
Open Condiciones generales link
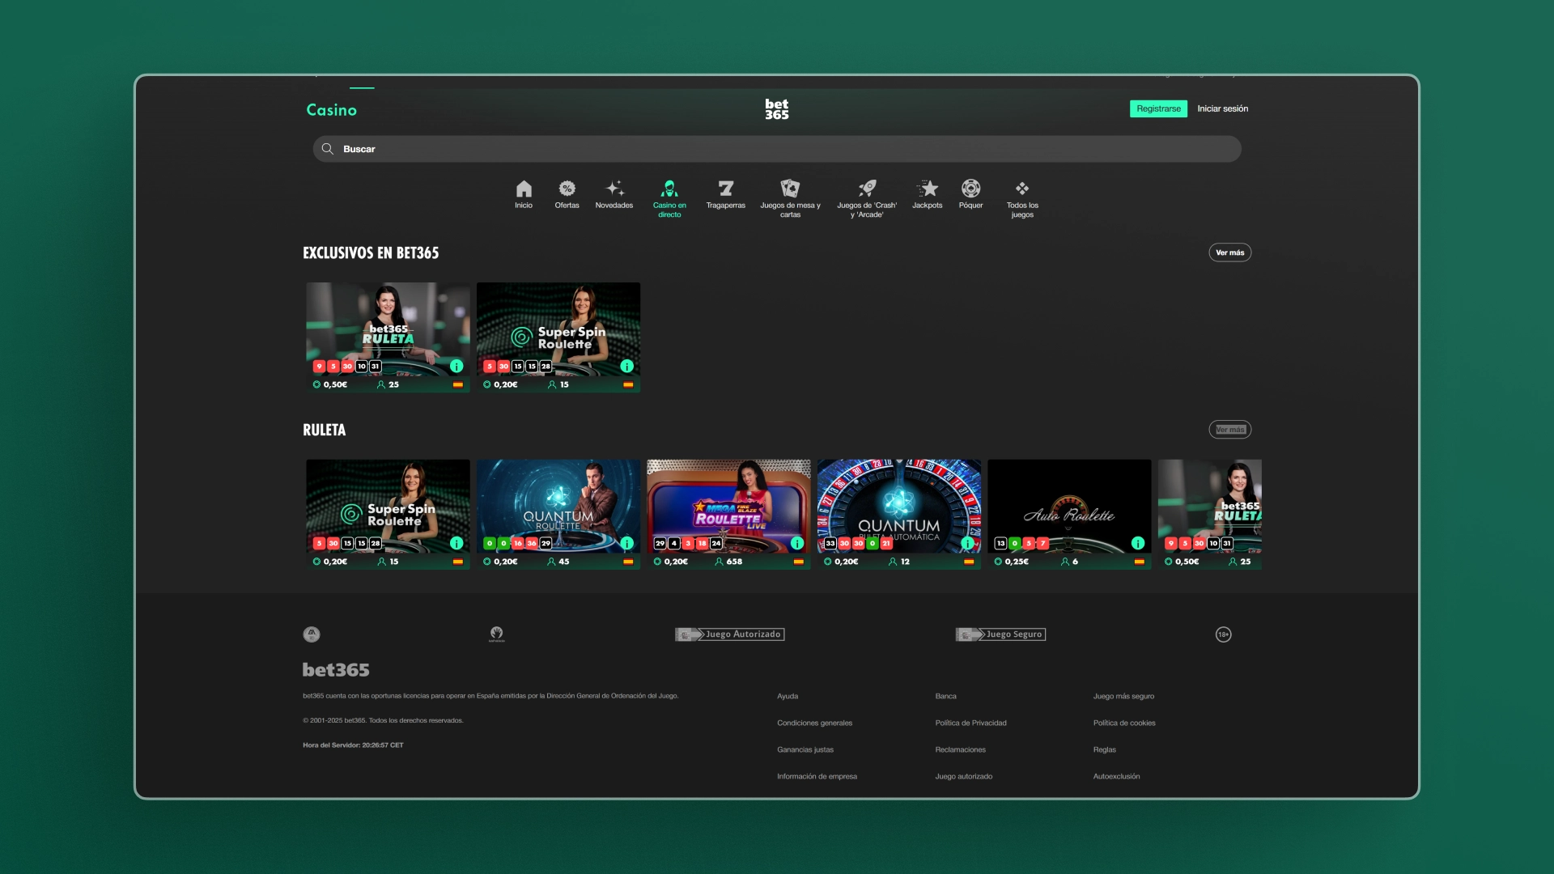(x=814, y=723)
